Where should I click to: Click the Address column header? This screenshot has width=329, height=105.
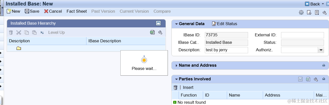[x=288, y=95]
